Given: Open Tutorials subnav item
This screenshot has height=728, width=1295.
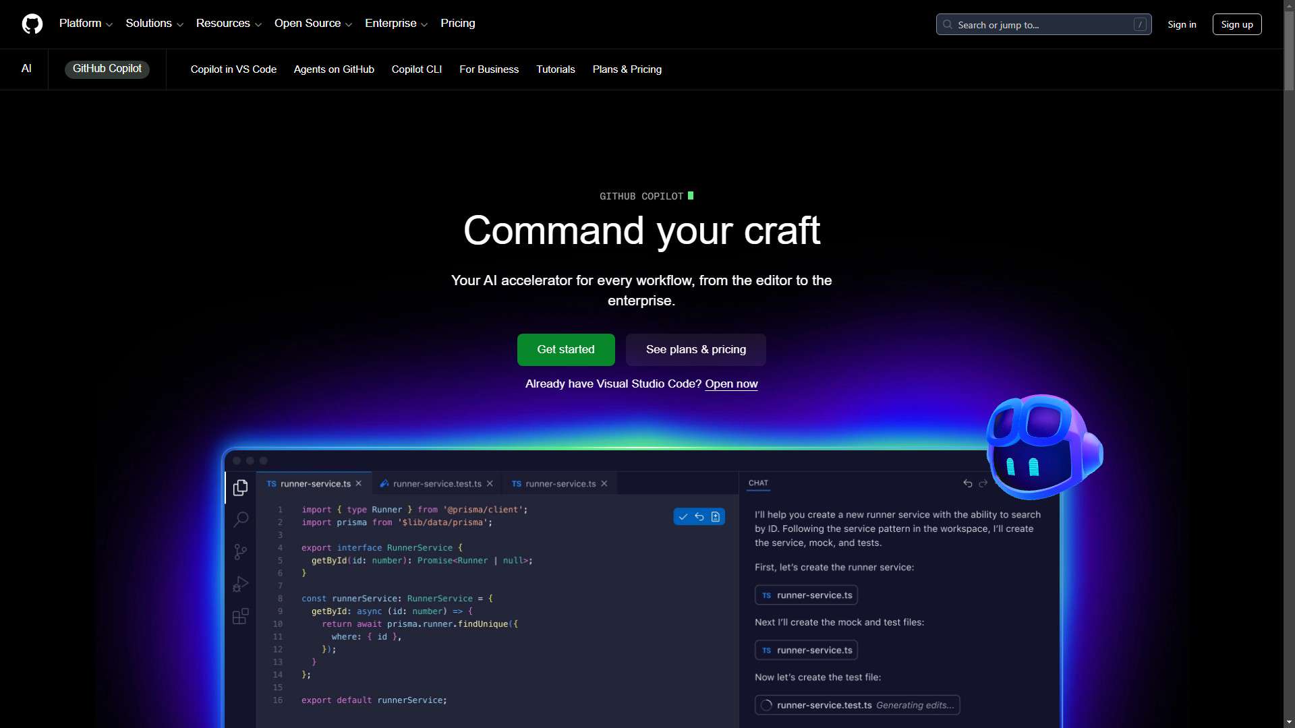Looking at the screenshot, I should pos(556,69).
